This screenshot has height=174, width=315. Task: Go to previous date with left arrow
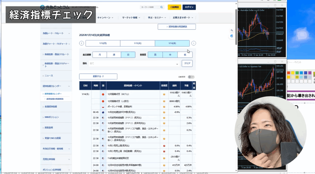[x=82, y=43]
